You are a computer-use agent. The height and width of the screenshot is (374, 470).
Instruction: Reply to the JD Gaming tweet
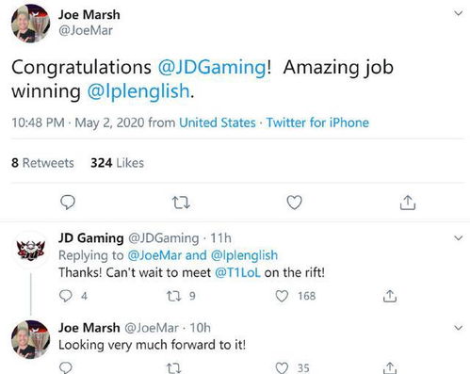(66, 296)
